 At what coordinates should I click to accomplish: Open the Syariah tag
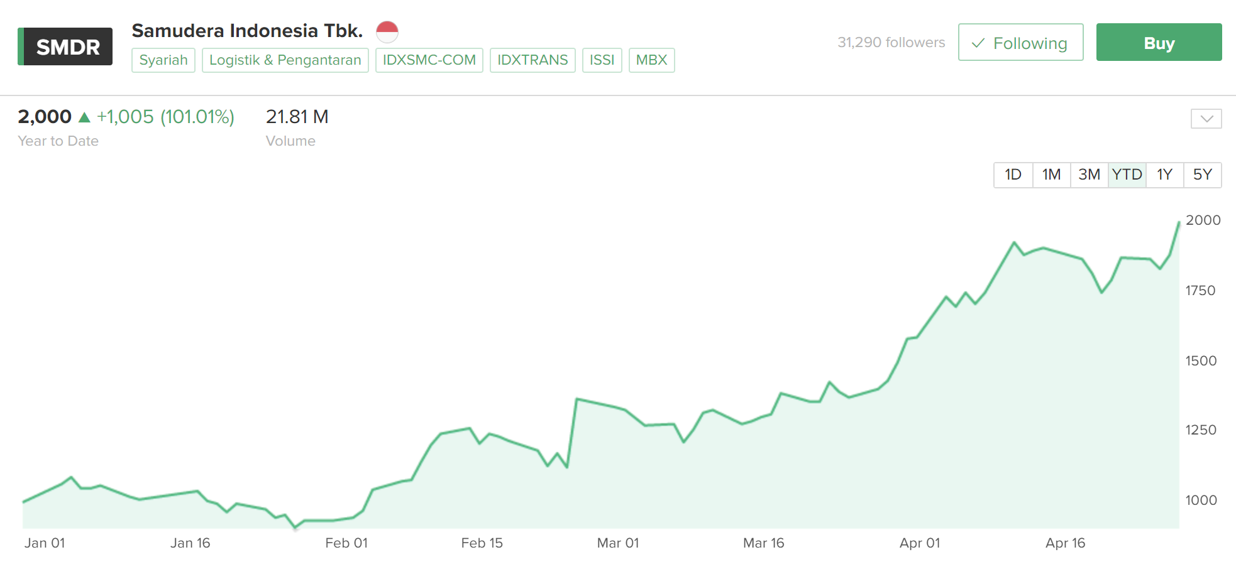point(163,60)
